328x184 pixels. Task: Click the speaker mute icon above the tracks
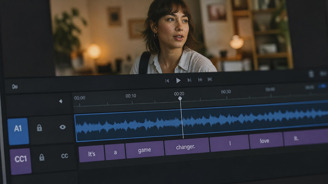click(x=61, y=101)
